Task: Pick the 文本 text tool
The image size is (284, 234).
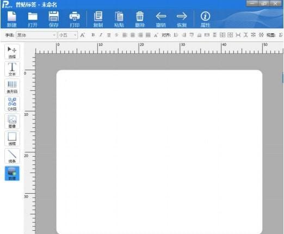Action: tap(12, 69)
